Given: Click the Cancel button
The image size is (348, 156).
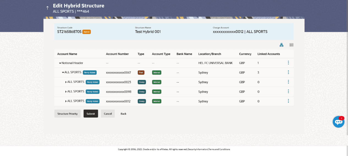Looking at the screenshot, I should (x=108, y=114).
